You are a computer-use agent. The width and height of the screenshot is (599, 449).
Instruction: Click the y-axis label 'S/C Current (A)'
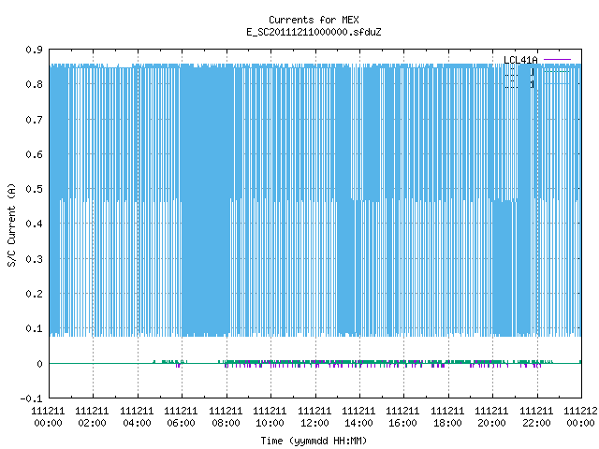(12, 224)
